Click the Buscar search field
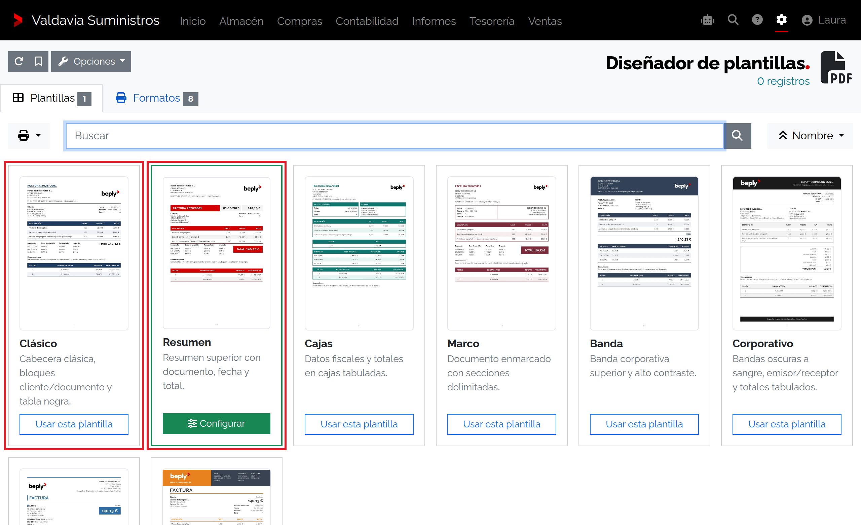Screen dimensions: 861x525 pyautogui.click(x=395, y=136)
